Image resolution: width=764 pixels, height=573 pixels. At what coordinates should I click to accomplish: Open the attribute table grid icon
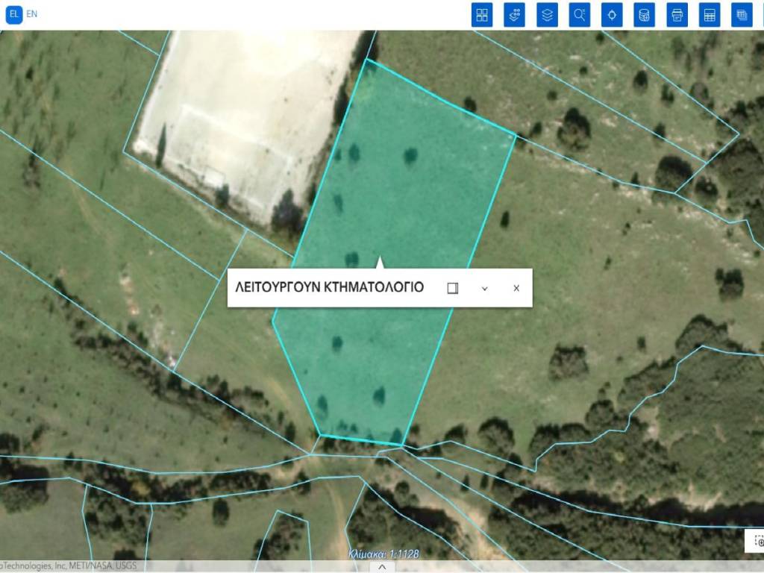(x=710, y=15)
